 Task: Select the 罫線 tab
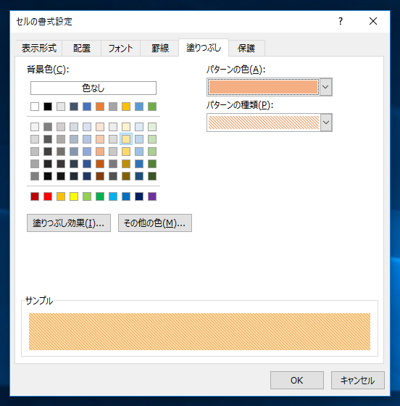pos(160,48)
